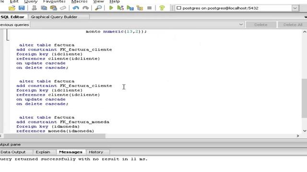This screenshot has height=172, width=307.
Task: Click the 'references moneda(idmoneda)' line
Action: 55,131
